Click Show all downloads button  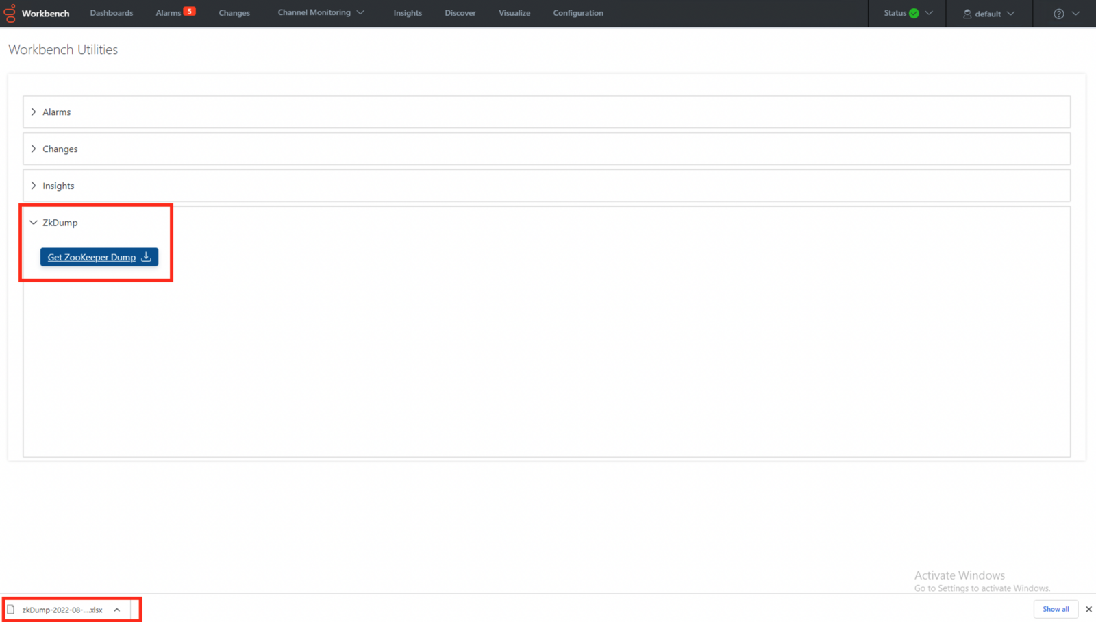click(x=1056, y=609)
